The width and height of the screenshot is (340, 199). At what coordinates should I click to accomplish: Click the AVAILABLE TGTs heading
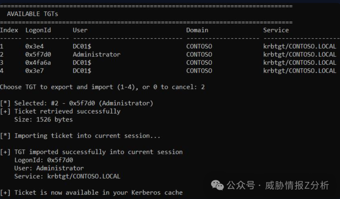coord(32,14)
